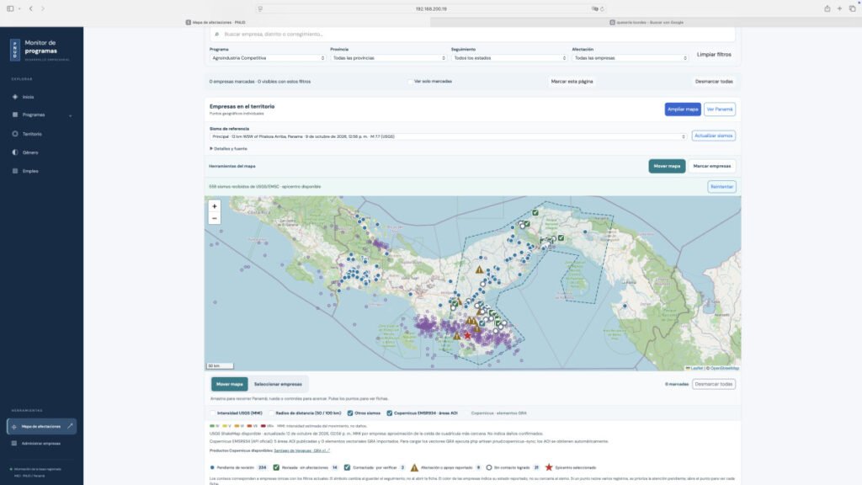
Task: Click Ampliar mapa button
Action: click(683, 109)
